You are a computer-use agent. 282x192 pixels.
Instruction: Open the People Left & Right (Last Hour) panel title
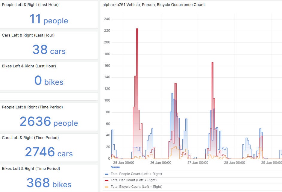30,5
